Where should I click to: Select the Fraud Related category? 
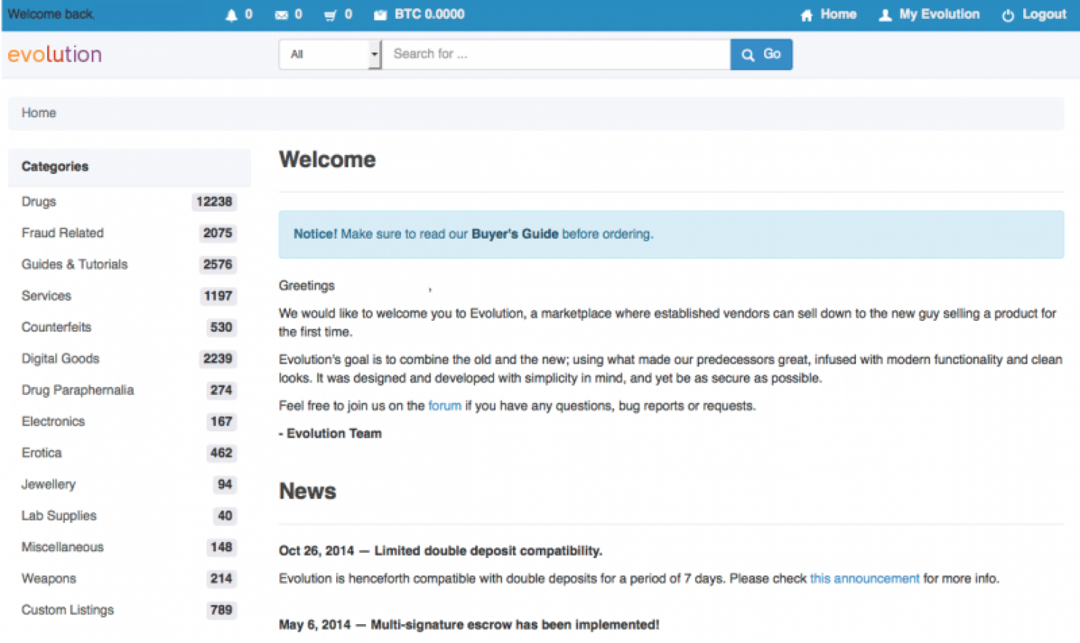tap(63, 233)
